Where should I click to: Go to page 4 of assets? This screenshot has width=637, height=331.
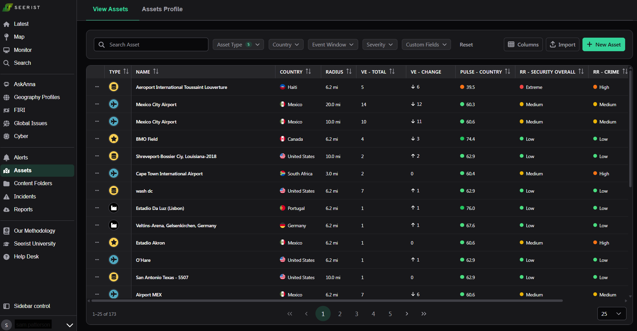[x=373, y=314]
